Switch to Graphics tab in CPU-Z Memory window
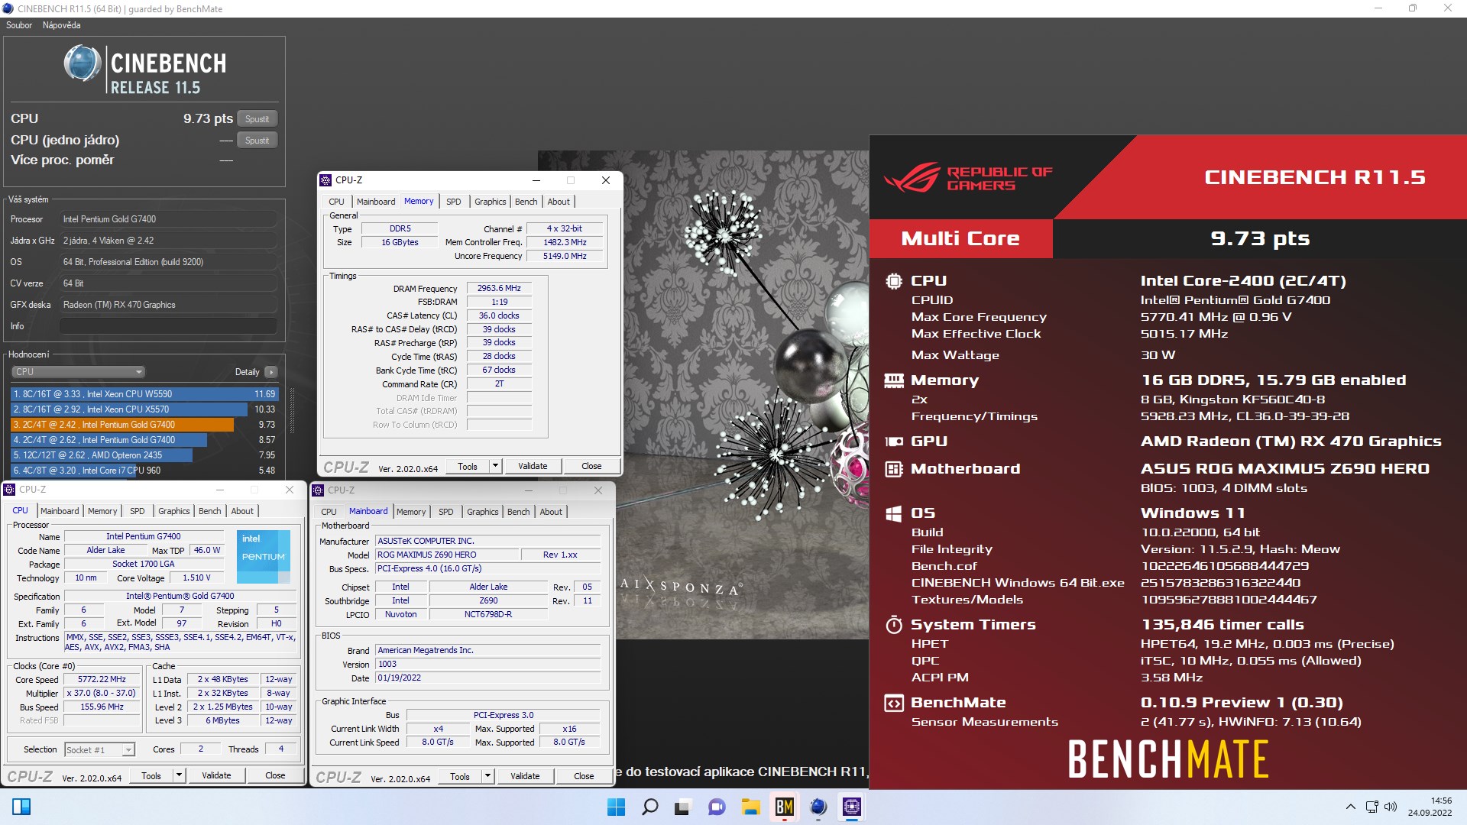The image size is (1467, 825). coord(490,202)
